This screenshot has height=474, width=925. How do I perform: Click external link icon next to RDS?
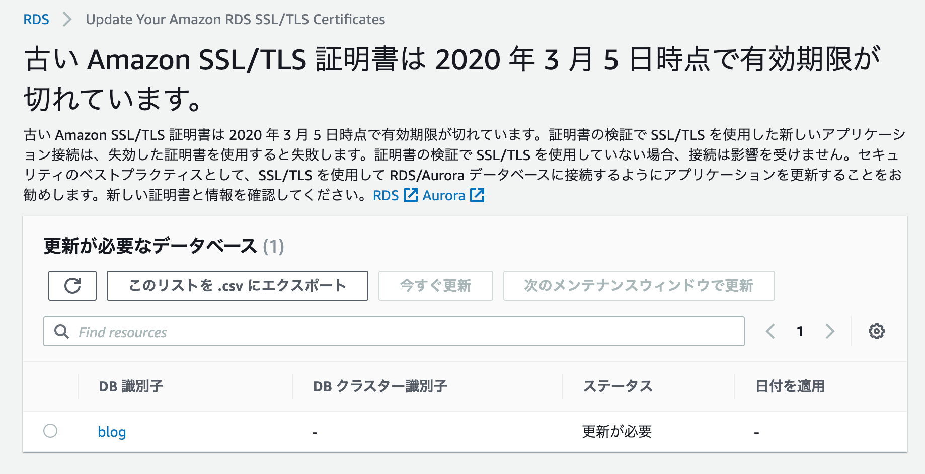[411, 195]
